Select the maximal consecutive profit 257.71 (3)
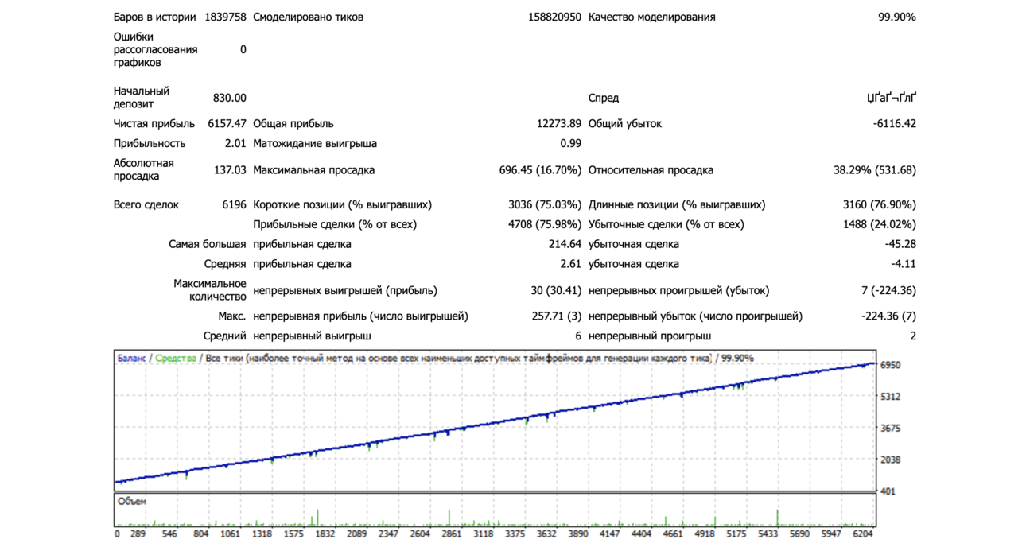 [557, 316]
